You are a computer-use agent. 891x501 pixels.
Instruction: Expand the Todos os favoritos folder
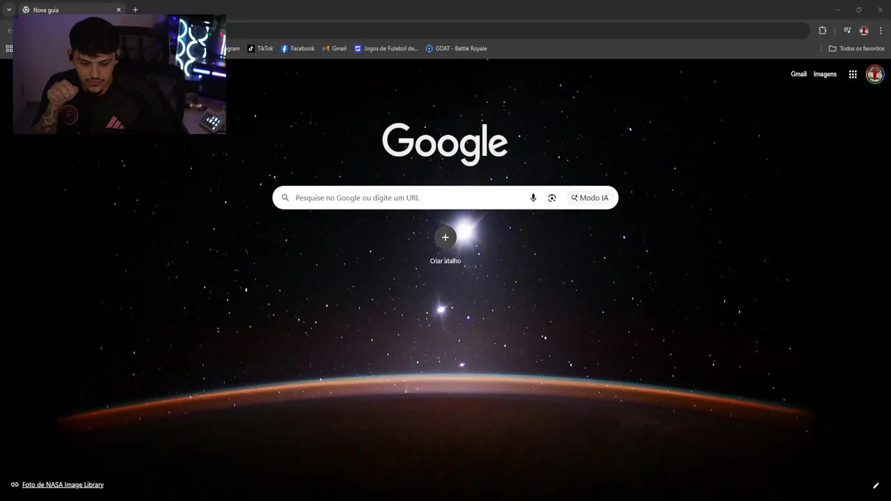(856, 49)
